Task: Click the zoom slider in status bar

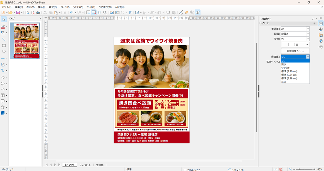Action: click(304, 169)
